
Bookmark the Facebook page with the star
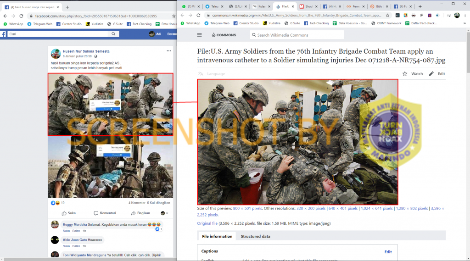[174, 16]
